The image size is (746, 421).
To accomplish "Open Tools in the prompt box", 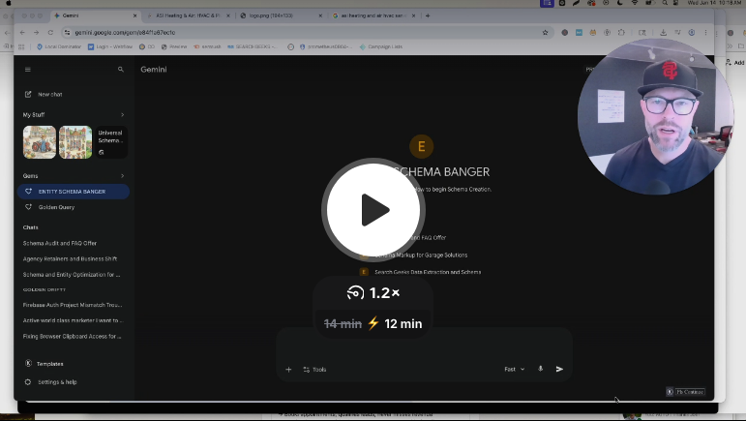I will point(314,370).
